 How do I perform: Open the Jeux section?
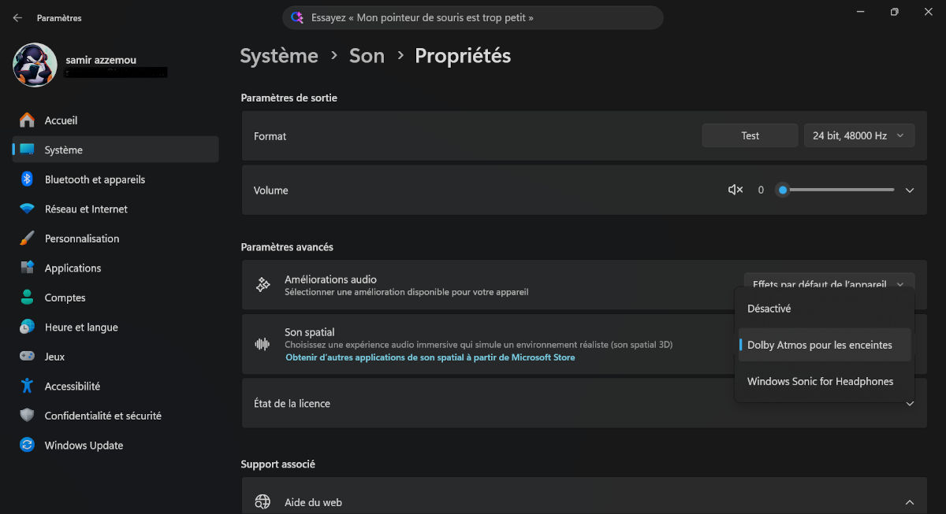click(x=116, y=357)
